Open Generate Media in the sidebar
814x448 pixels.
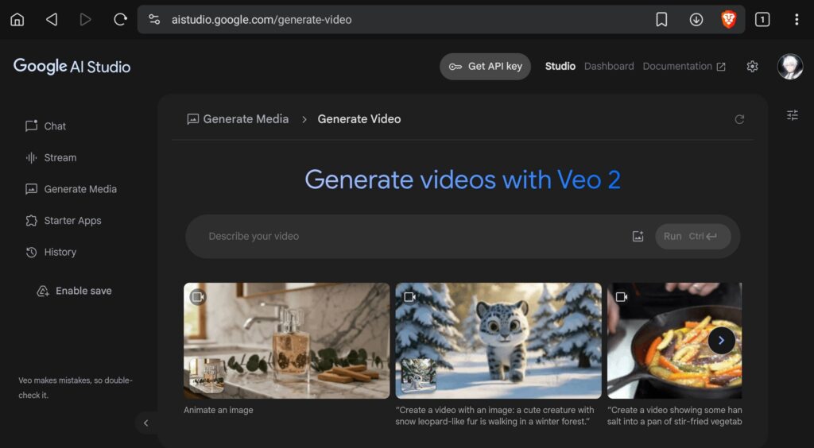coord(71,189)
